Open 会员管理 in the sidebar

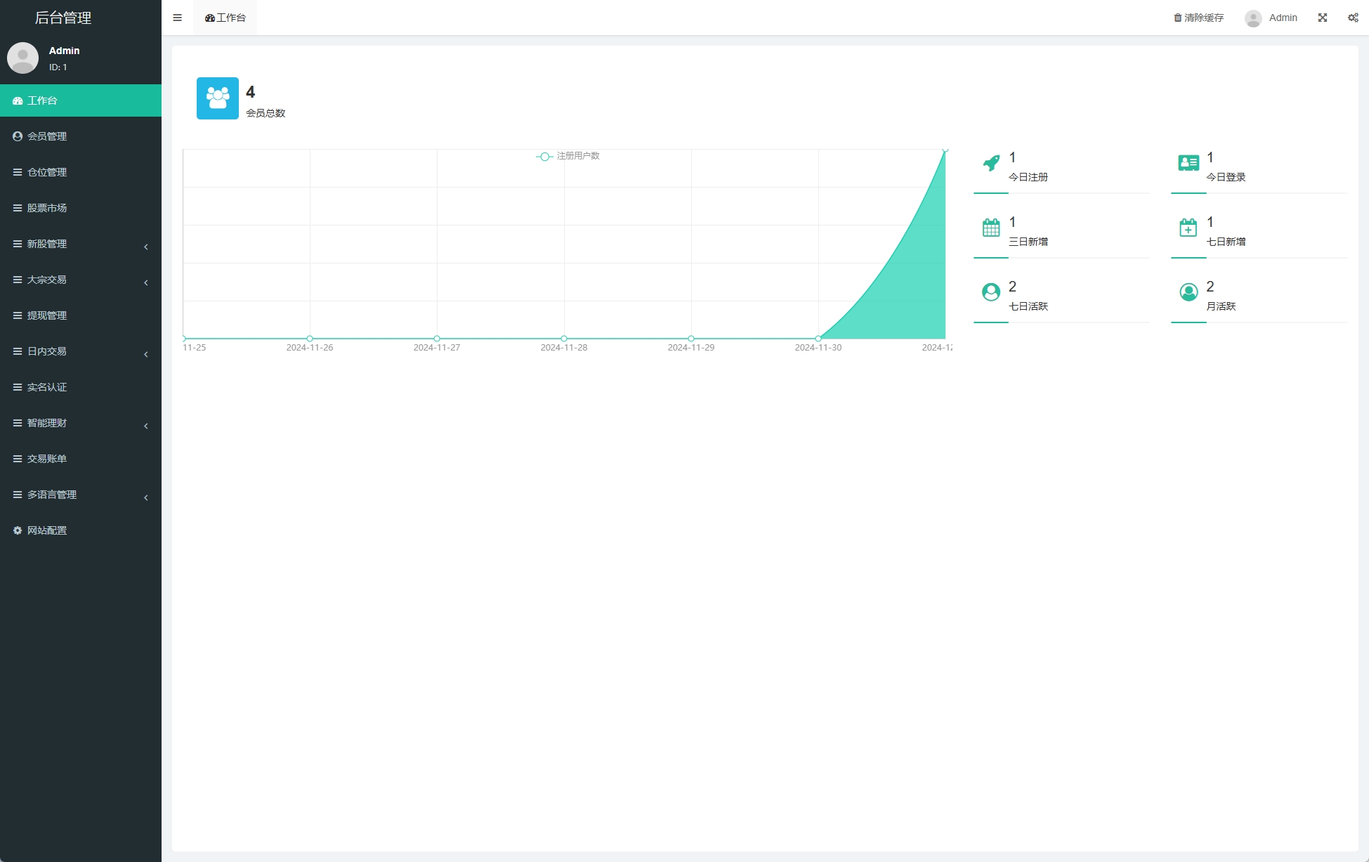[47, 136]
